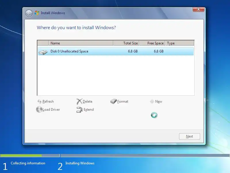Image resolution: width=230 pixels, height=173 pixels.
Task: Click the Next button
Action: (x=189, y=136)
